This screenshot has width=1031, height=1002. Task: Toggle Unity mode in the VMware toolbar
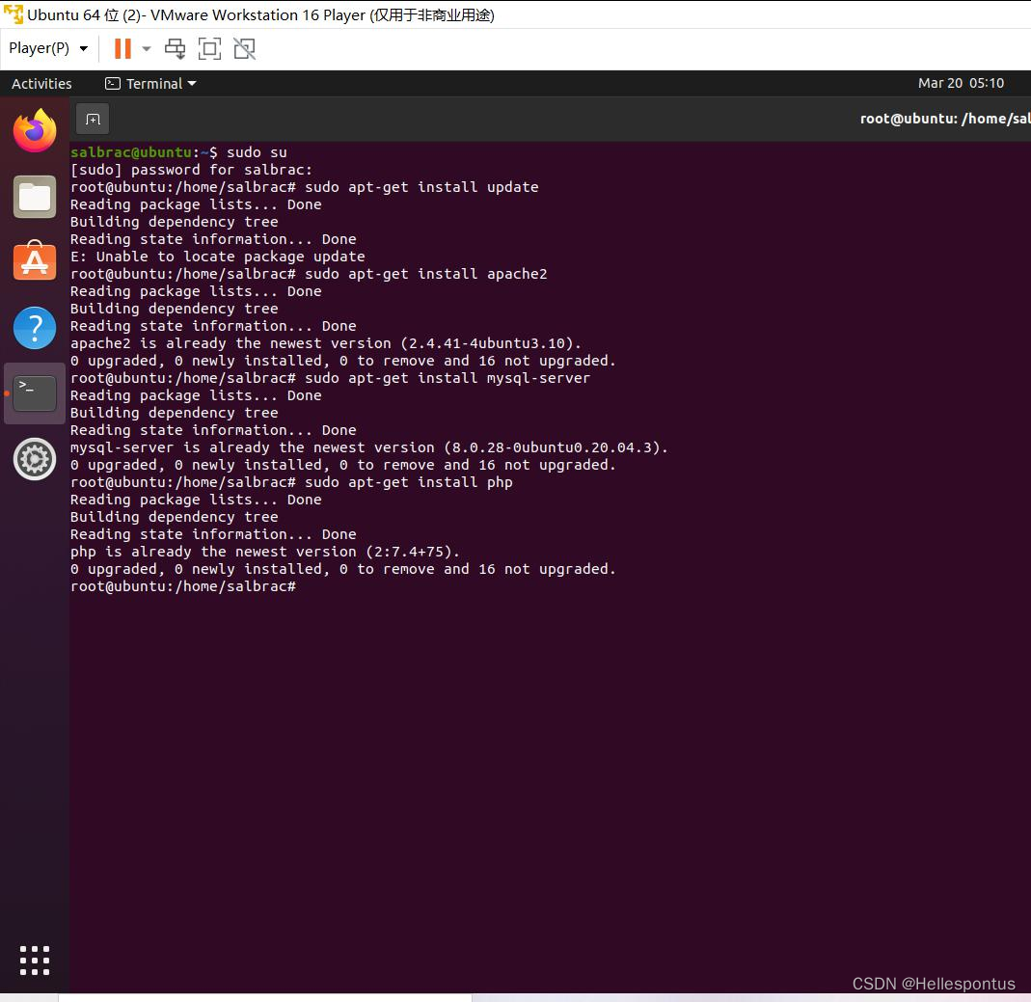click(243, 47)
